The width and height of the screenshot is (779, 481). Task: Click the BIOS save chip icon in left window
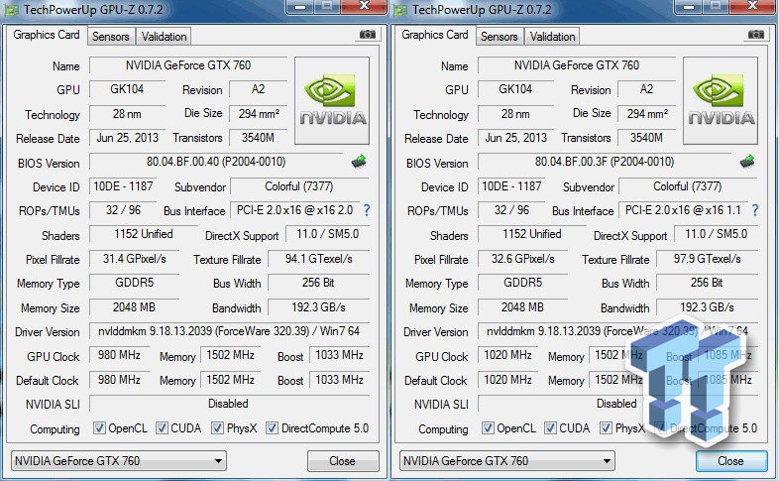pyautogui.click(x=359, y=162)
